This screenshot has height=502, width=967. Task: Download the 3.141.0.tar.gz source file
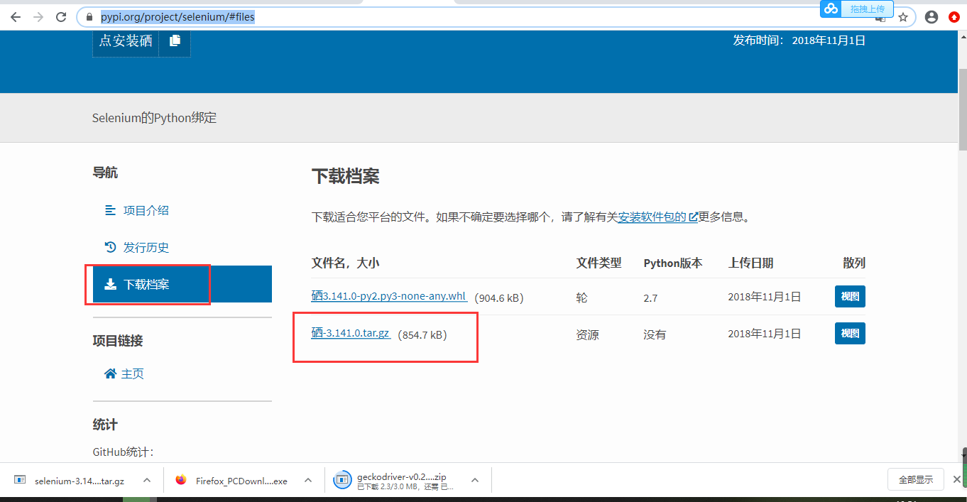tap(351, 333)
